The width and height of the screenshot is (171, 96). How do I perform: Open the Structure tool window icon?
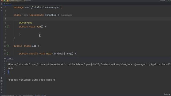point(1,7)
